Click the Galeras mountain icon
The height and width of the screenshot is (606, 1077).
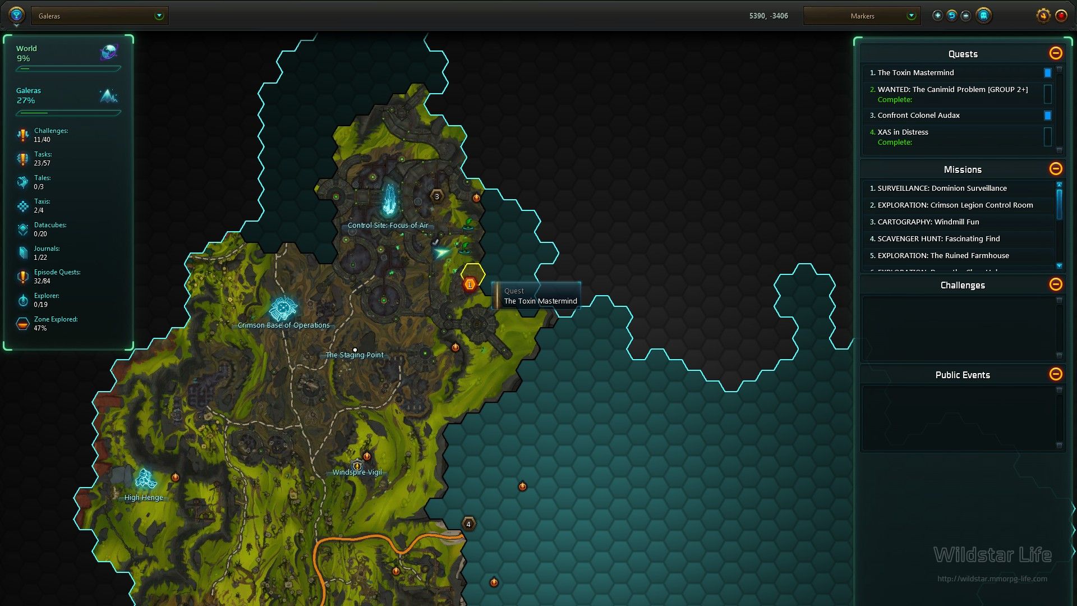coord(109,95)
